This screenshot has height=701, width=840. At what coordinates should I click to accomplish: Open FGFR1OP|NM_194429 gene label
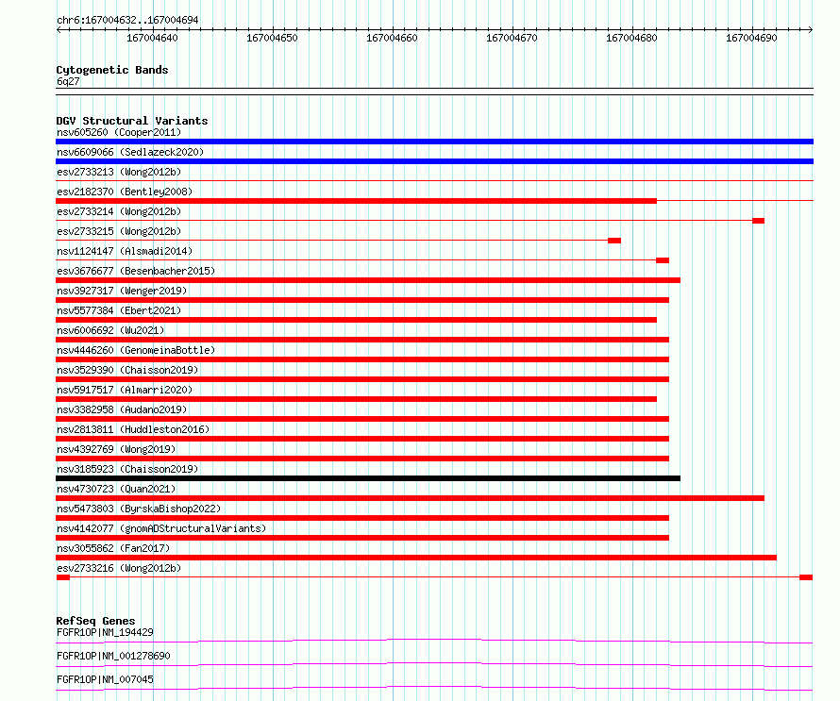coord(105,632)
